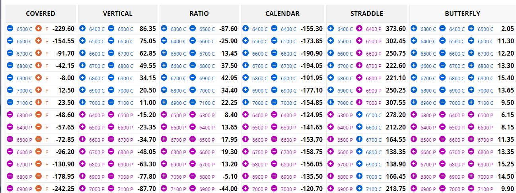Viewport: 516px width, 193px height.
Task: Open the BUTTERFLY strategy header
Action: 463,14
